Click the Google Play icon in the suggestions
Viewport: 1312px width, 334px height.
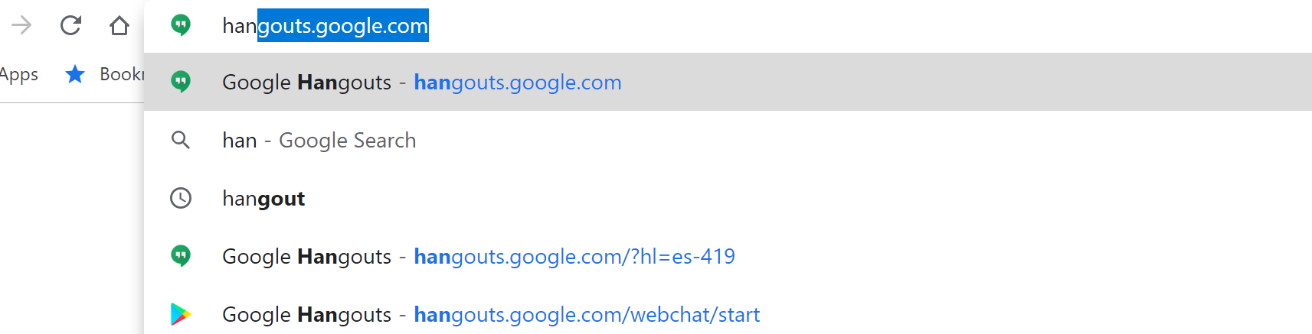(x=181, y=314)
